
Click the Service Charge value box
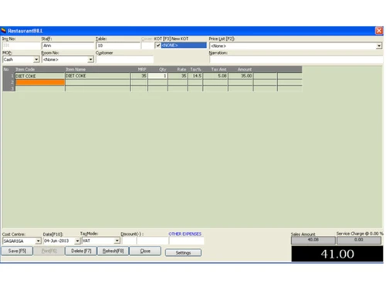pos(359,240)
